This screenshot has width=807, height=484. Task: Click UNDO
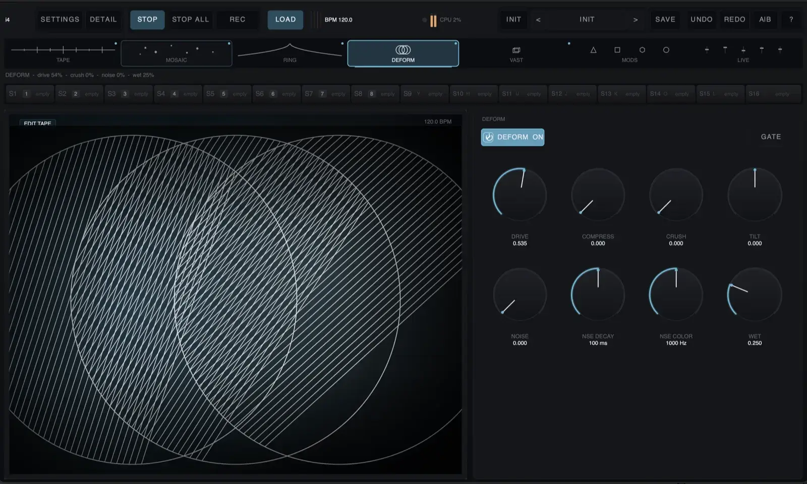[x=702, y=19]
